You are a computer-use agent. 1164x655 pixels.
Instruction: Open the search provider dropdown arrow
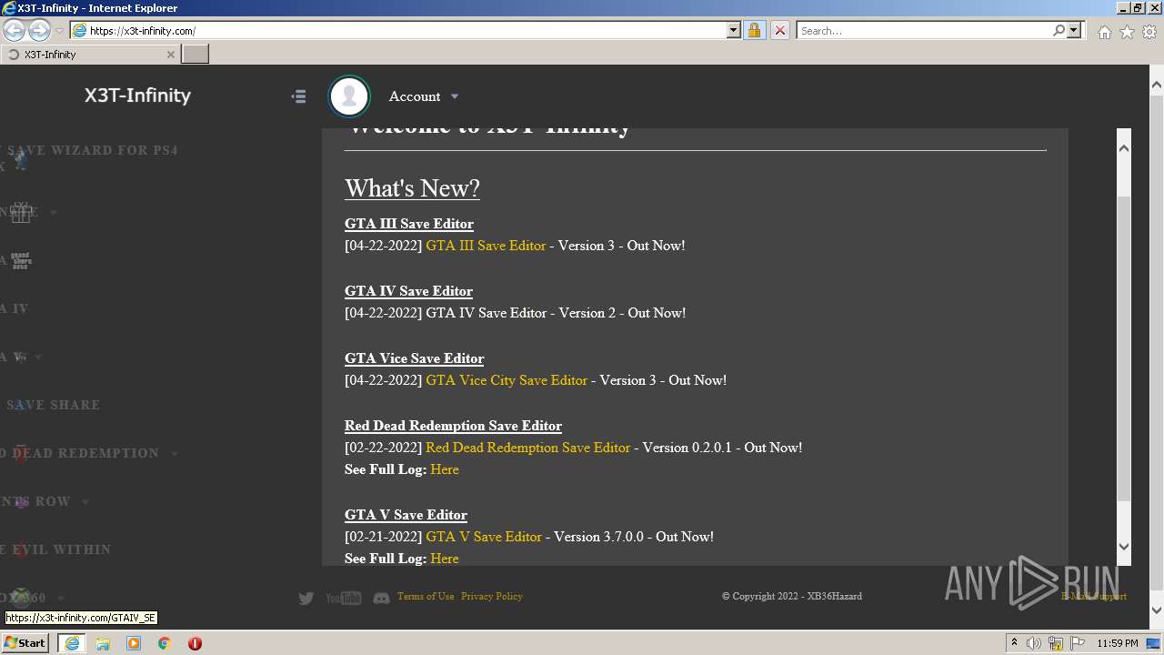[x=1074, y=30]
